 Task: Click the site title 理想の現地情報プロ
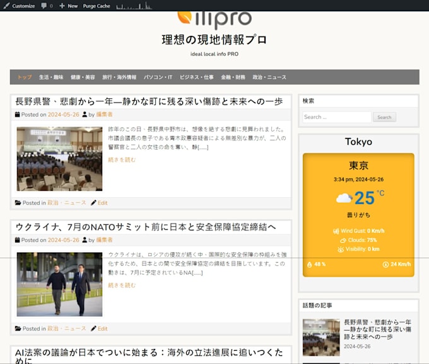(x=214, y=40)
